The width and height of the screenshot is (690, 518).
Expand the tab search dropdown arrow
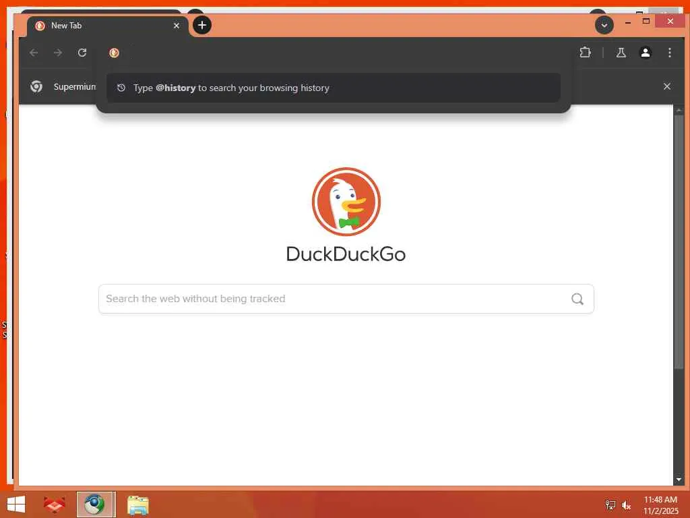pyautogui.click(x=604, y=25)
